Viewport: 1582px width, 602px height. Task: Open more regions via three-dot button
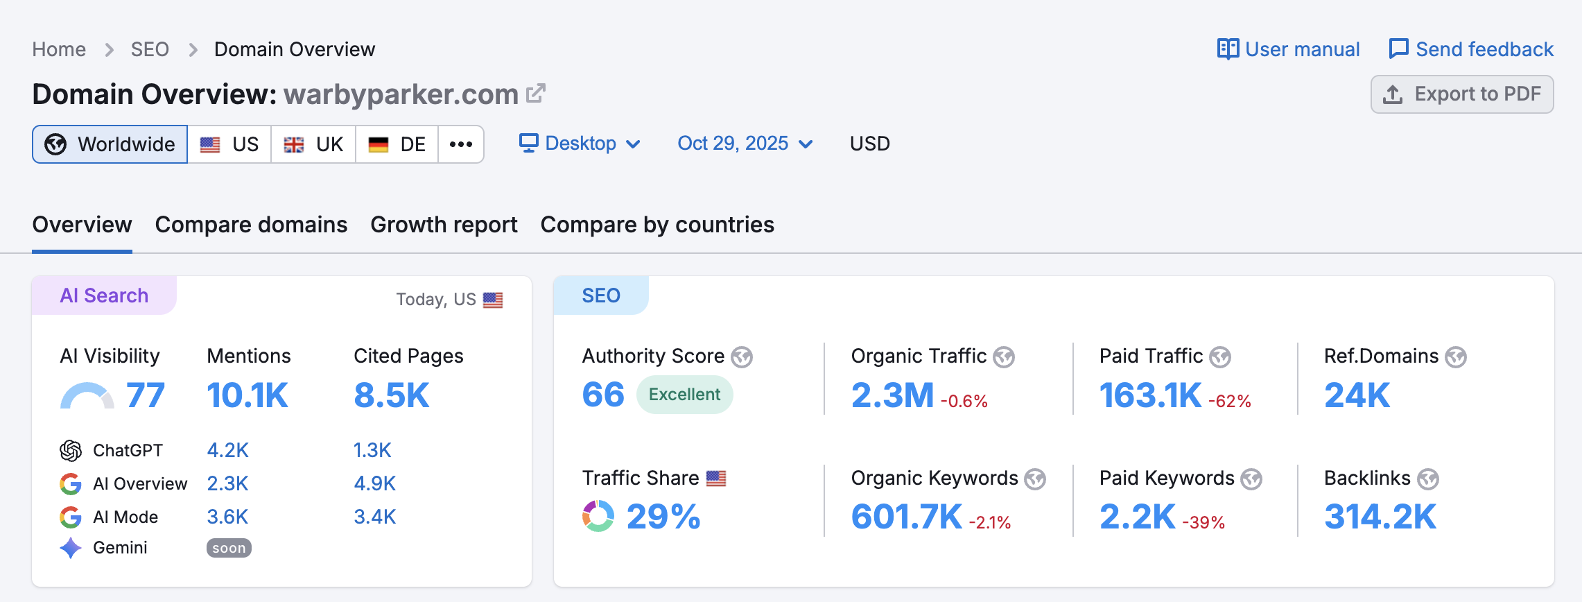461,144
